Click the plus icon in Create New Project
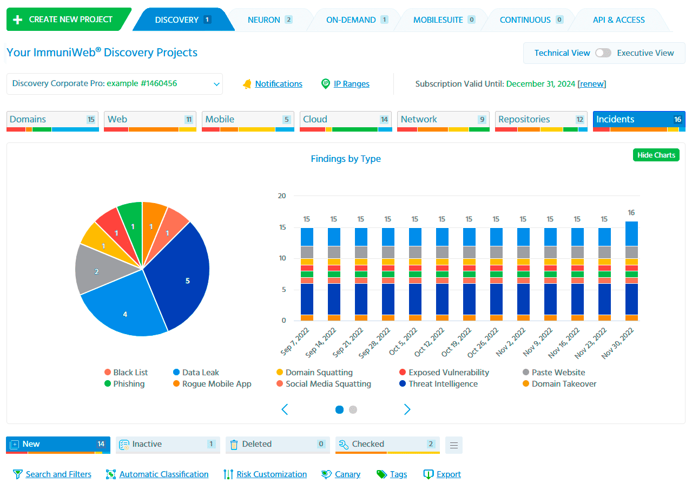Image resolution: width=692 pixels, height=489 pixels. 18,19
